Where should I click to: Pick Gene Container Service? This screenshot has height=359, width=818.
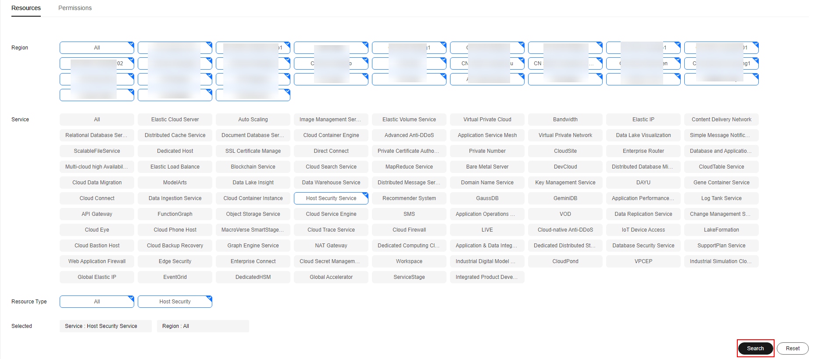(722, 183)
